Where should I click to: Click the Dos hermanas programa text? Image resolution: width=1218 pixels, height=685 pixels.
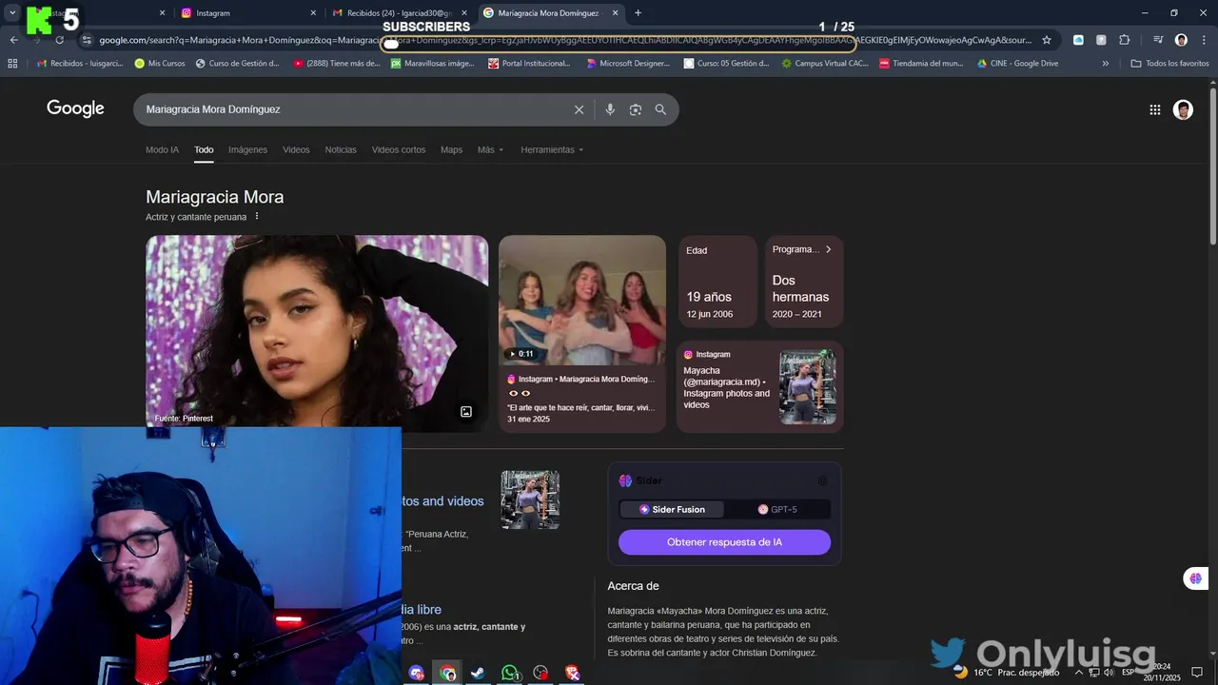tap(800, 288)
